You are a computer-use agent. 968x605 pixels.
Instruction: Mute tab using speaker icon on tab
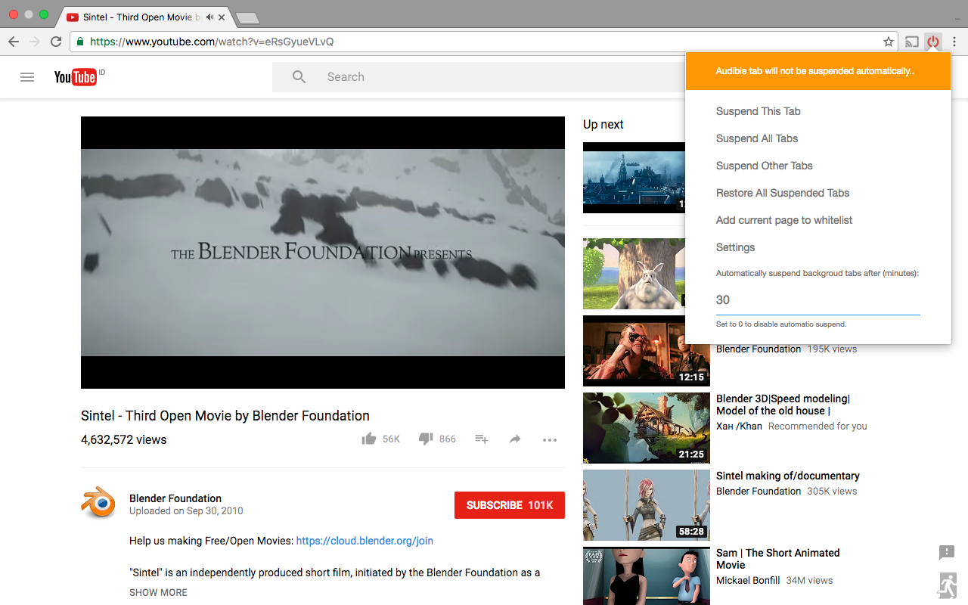pyautogui.click(x=209, y=17)
